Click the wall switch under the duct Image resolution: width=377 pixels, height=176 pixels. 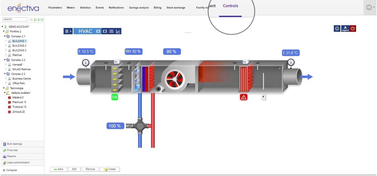click(263, 97)
